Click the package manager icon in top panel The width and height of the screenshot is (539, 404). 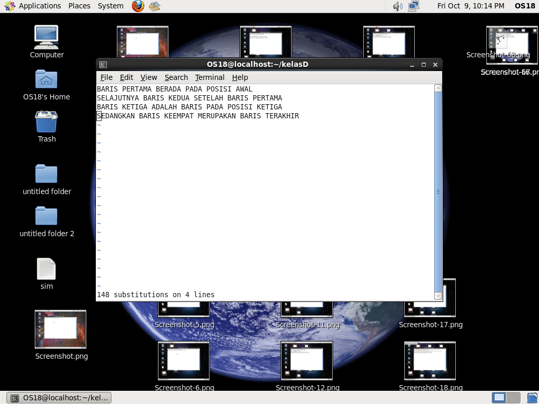click(x=154, y=6)
